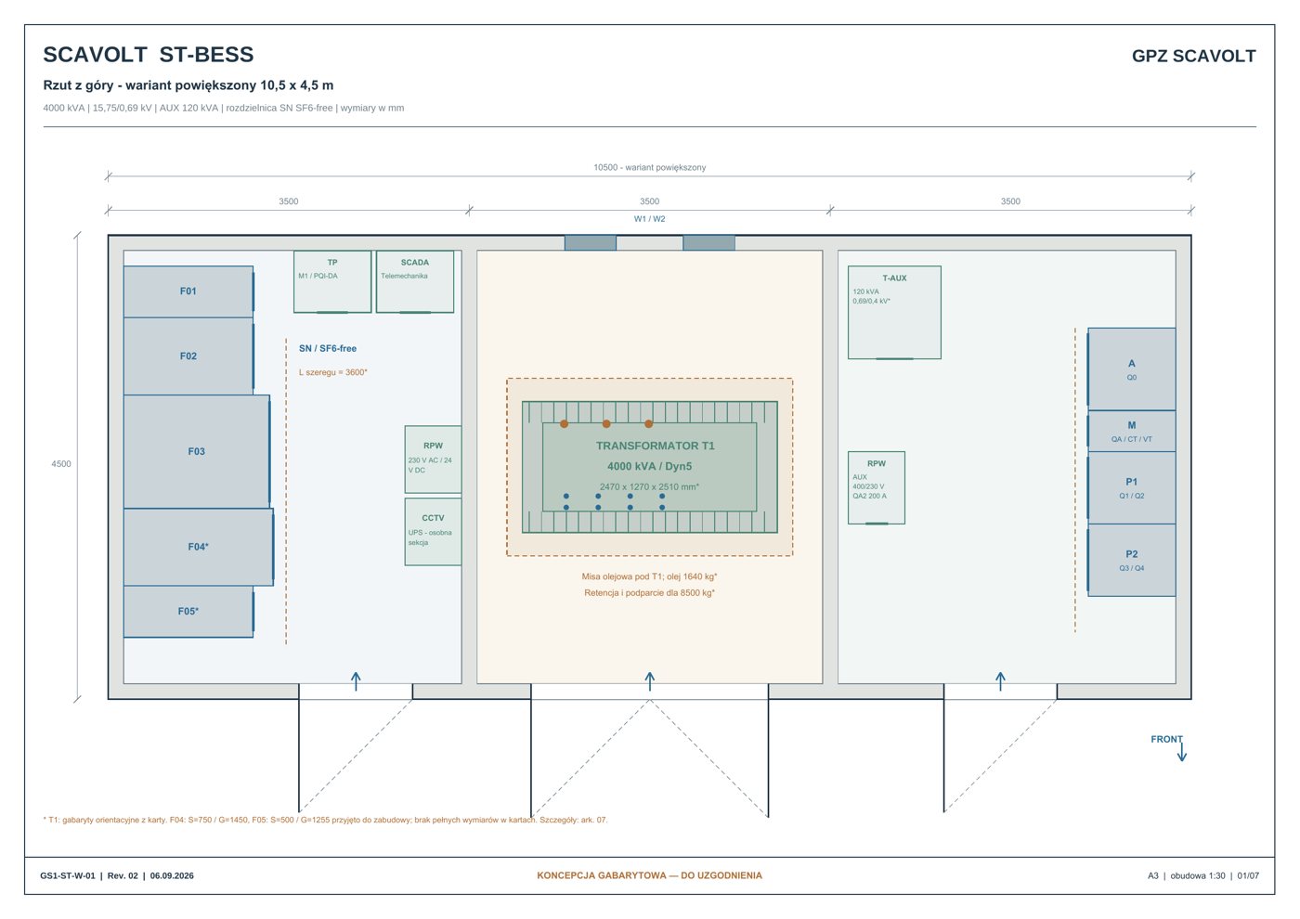Select the CCTV UPS cabinet

[433, 532]
